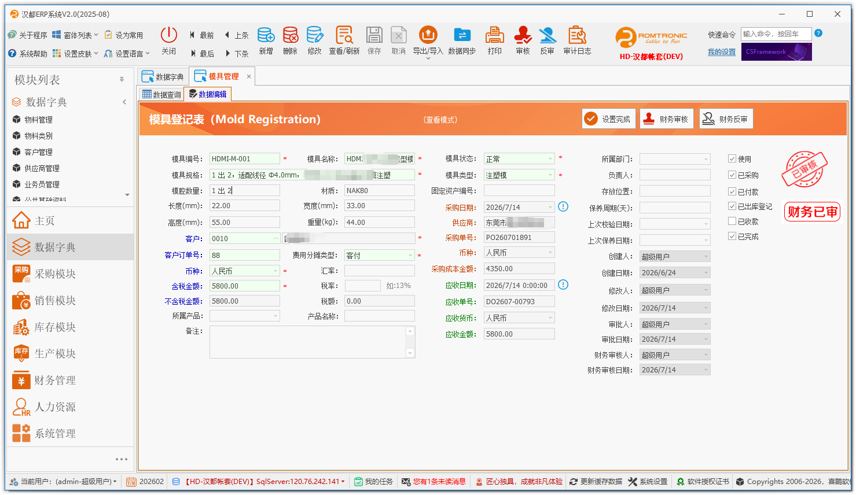This screenshot has height=495, width=856.
Task: Click the 反审 toolbar icon
Action: point(547,35)
